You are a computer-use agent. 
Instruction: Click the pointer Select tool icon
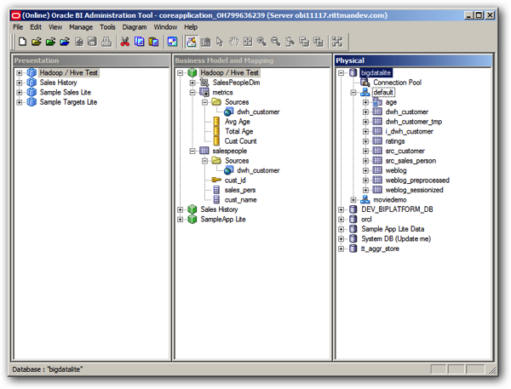point(220,42)
